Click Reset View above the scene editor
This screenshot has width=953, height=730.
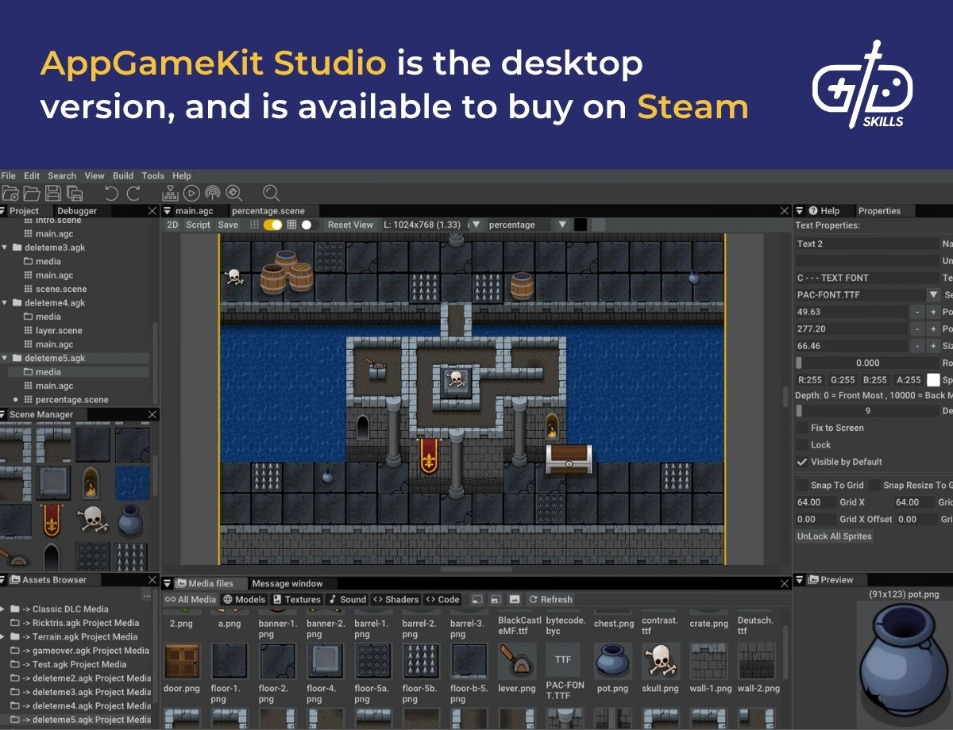tap(349, 225)
